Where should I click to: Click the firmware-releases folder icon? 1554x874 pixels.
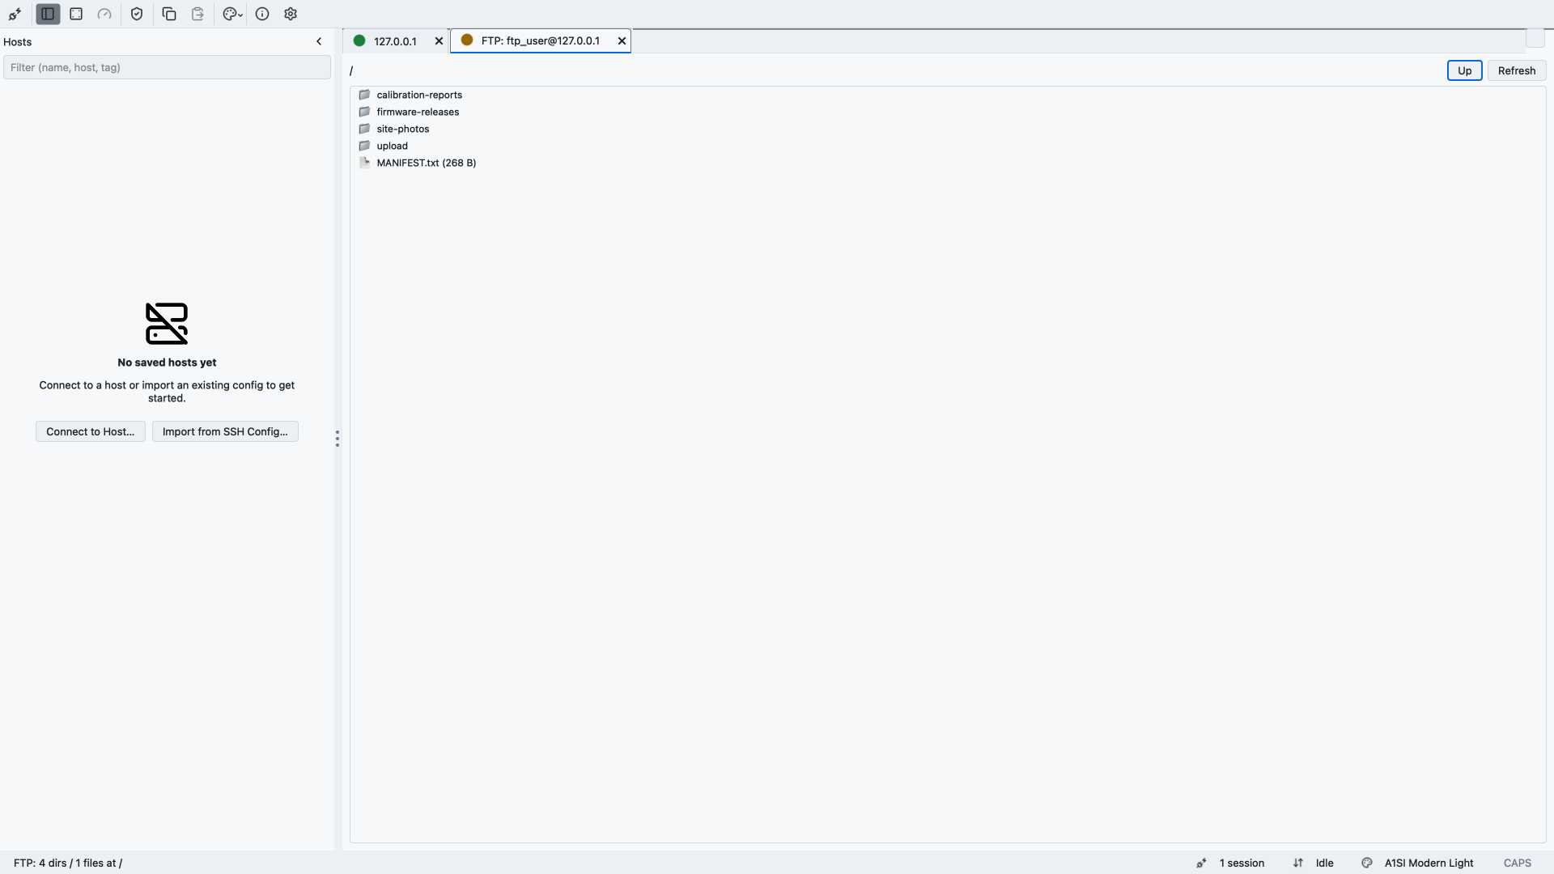364,112
